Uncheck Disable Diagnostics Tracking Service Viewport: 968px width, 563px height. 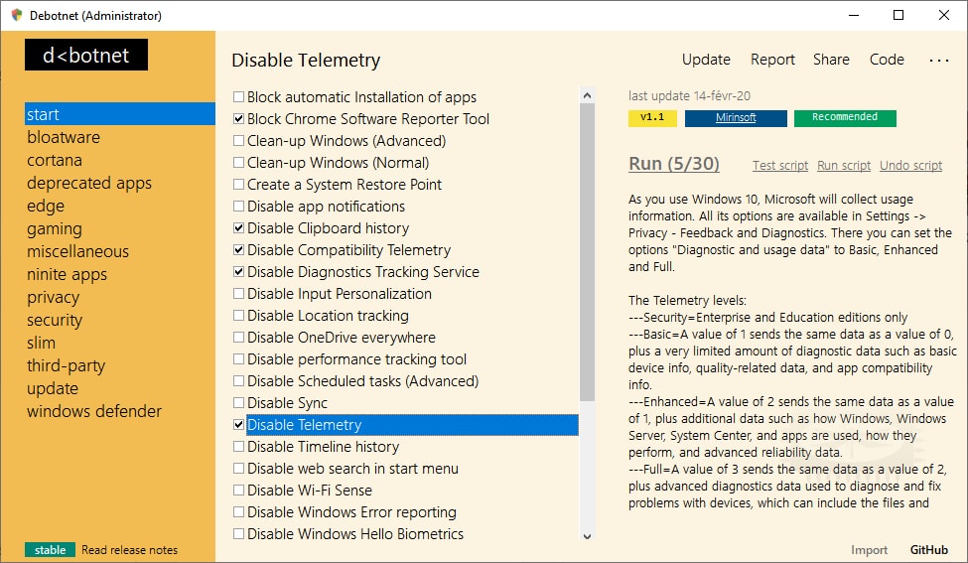point(238,272)
